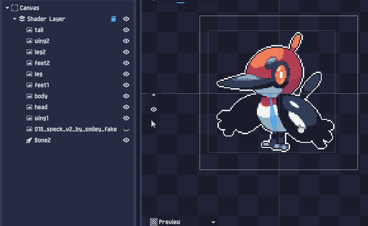368x226 pixels.
Task: Click the image icon beside 018_speck_v2_by_smiley_fake
Action: [x=29, y=129]
